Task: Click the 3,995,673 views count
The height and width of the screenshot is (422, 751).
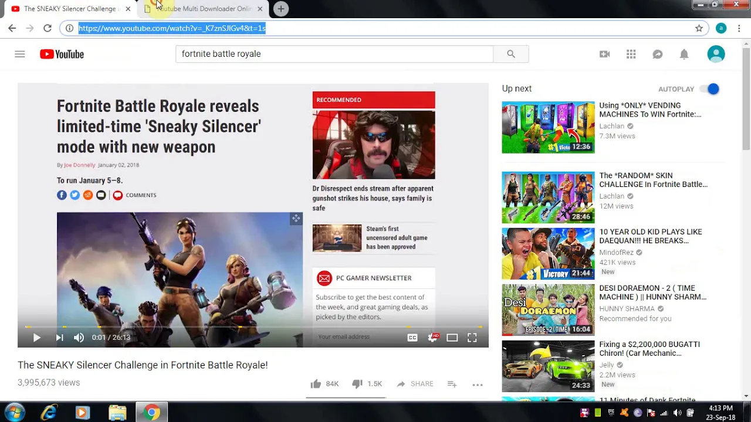Action: coord(49,383)
